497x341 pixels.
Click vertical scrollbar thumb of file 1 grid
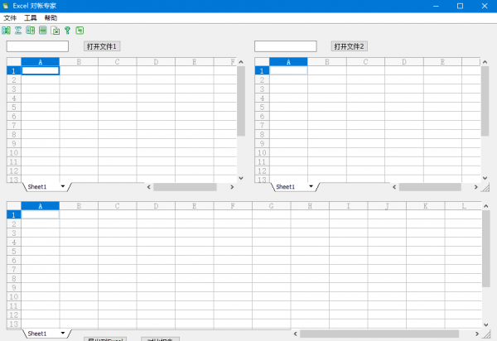[x=241, y=101]
